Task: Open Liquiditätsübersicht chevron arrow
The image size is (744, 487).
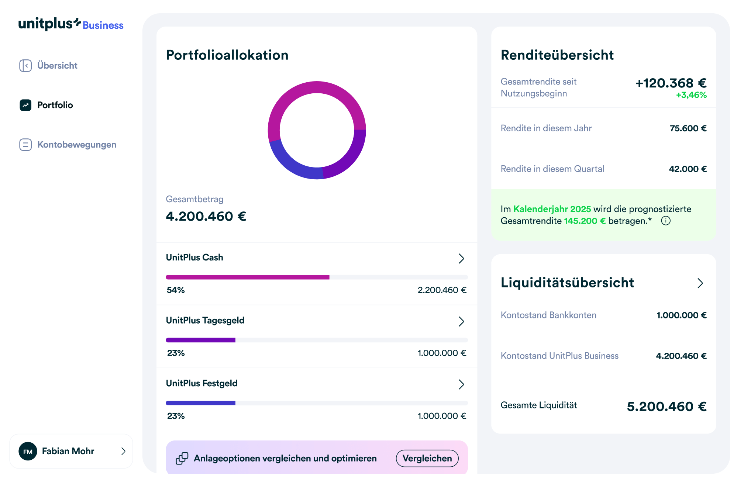Action: (700, 283)
